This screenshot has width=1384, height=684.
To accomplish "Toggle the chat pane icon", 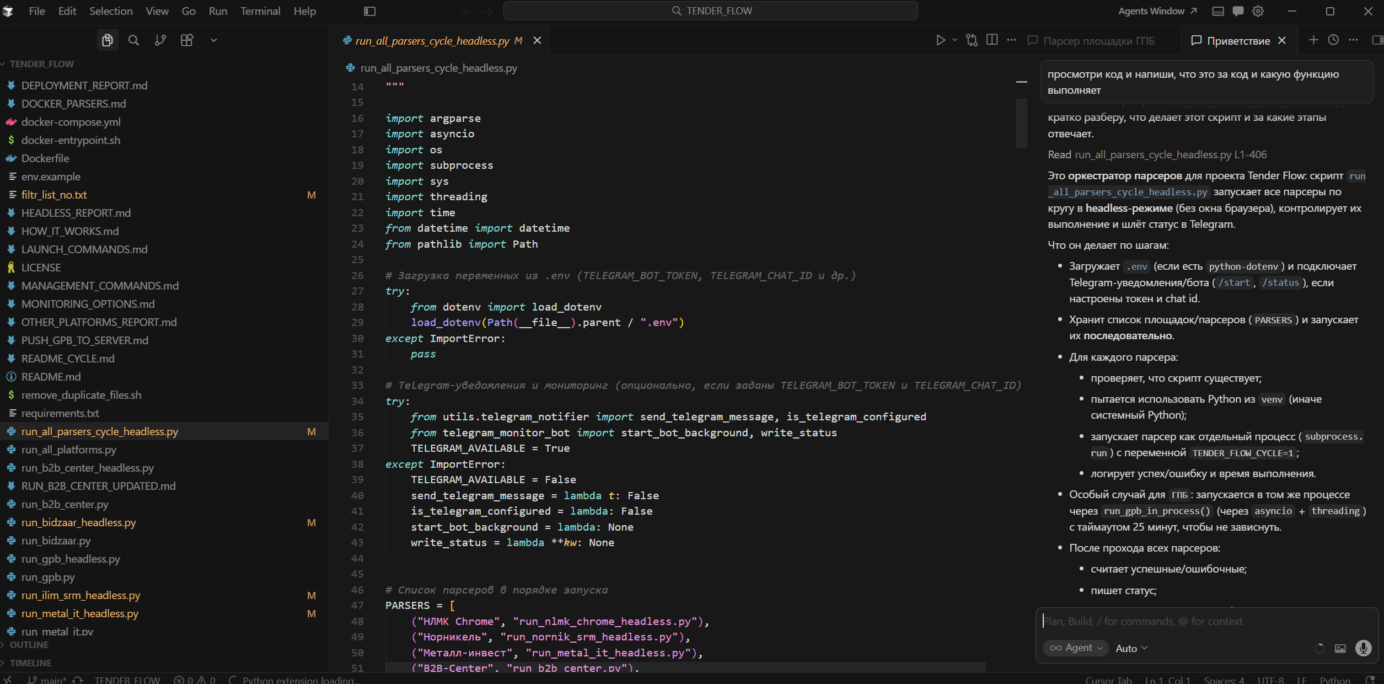I will (x=1238, y=11).
